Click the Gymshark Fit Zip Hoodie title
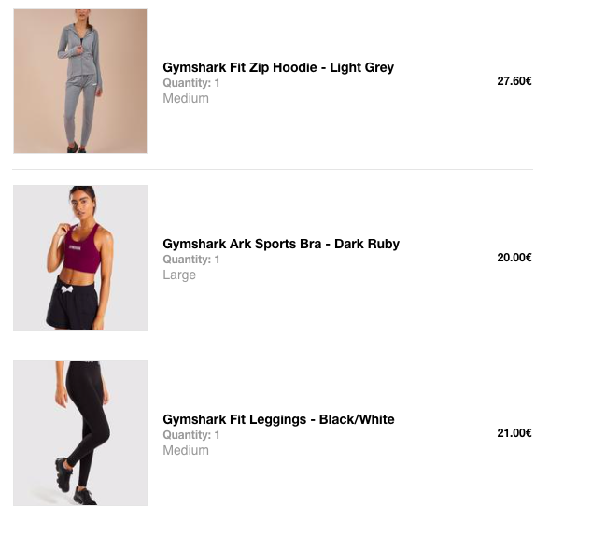The image size is (592, 535). point(278,67)
